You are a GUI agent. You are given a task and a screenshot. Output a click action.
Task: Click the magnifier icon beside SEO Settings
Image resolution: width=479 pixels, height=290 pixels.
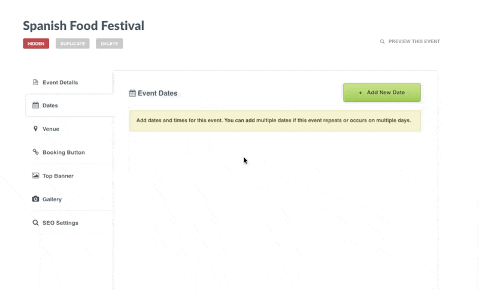[x=35, y=223]
